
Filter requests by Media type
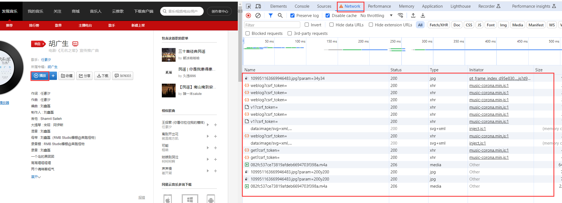coord(517,25)
